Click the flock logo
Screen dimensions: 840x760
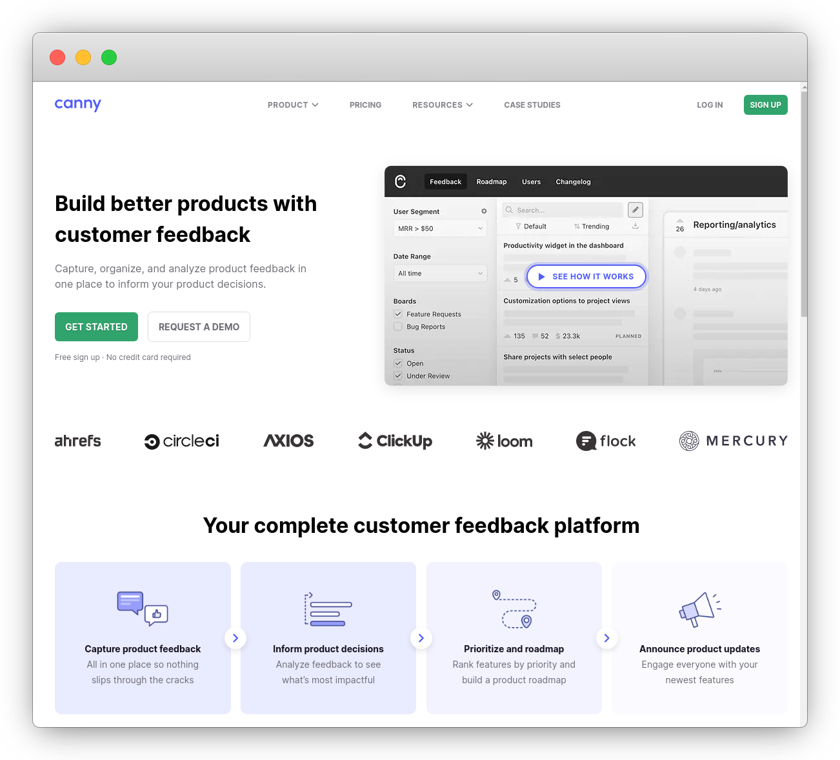pyautogui.click(x=606, y=441)
